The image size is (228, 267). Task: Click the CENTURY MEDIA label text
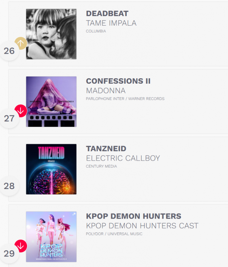click(x=101, y=166)
